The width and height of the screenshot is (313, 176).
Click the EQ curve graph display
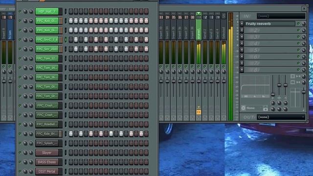click(255, 86)
